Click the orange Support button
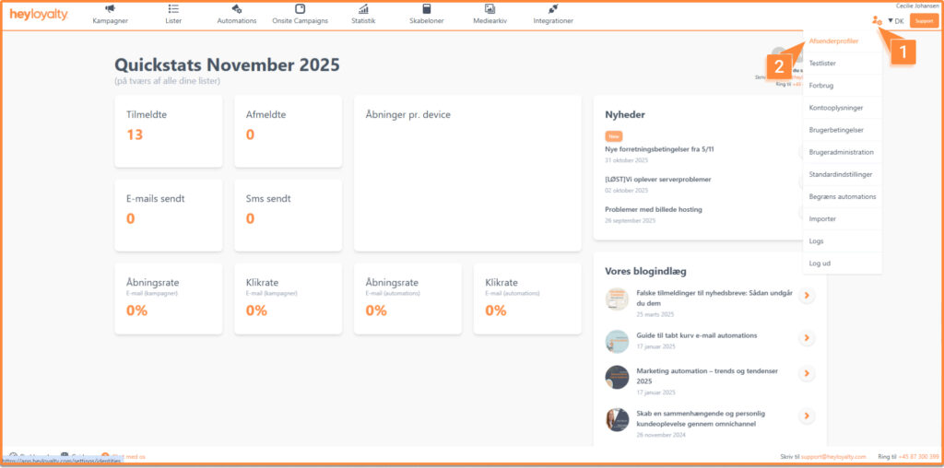 924,20
